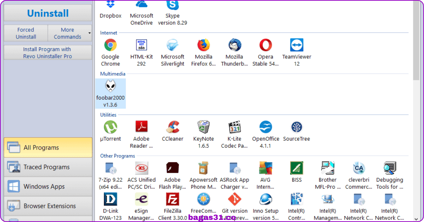Select the ACS Unified PC/SC Driver icon
Screen dimensions: 424x222
click(x=141, y=168)
